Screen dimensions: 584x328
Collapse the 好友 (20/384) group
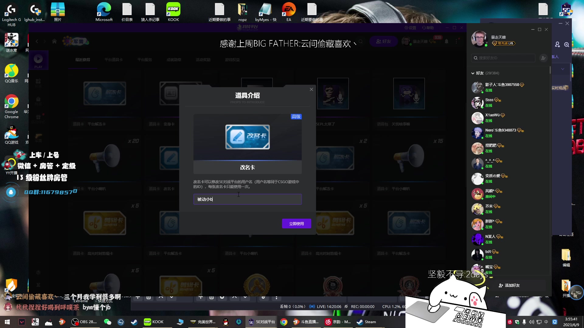pyautogui.click(x=473, y=73)
